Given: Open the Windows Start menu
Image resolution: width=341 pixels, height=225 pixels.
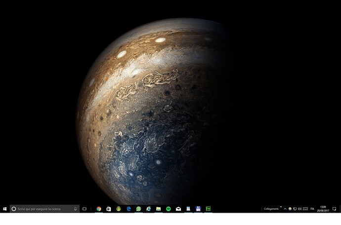Looking at the screenshot, I should pyautogui.click(x=5, y=209).
